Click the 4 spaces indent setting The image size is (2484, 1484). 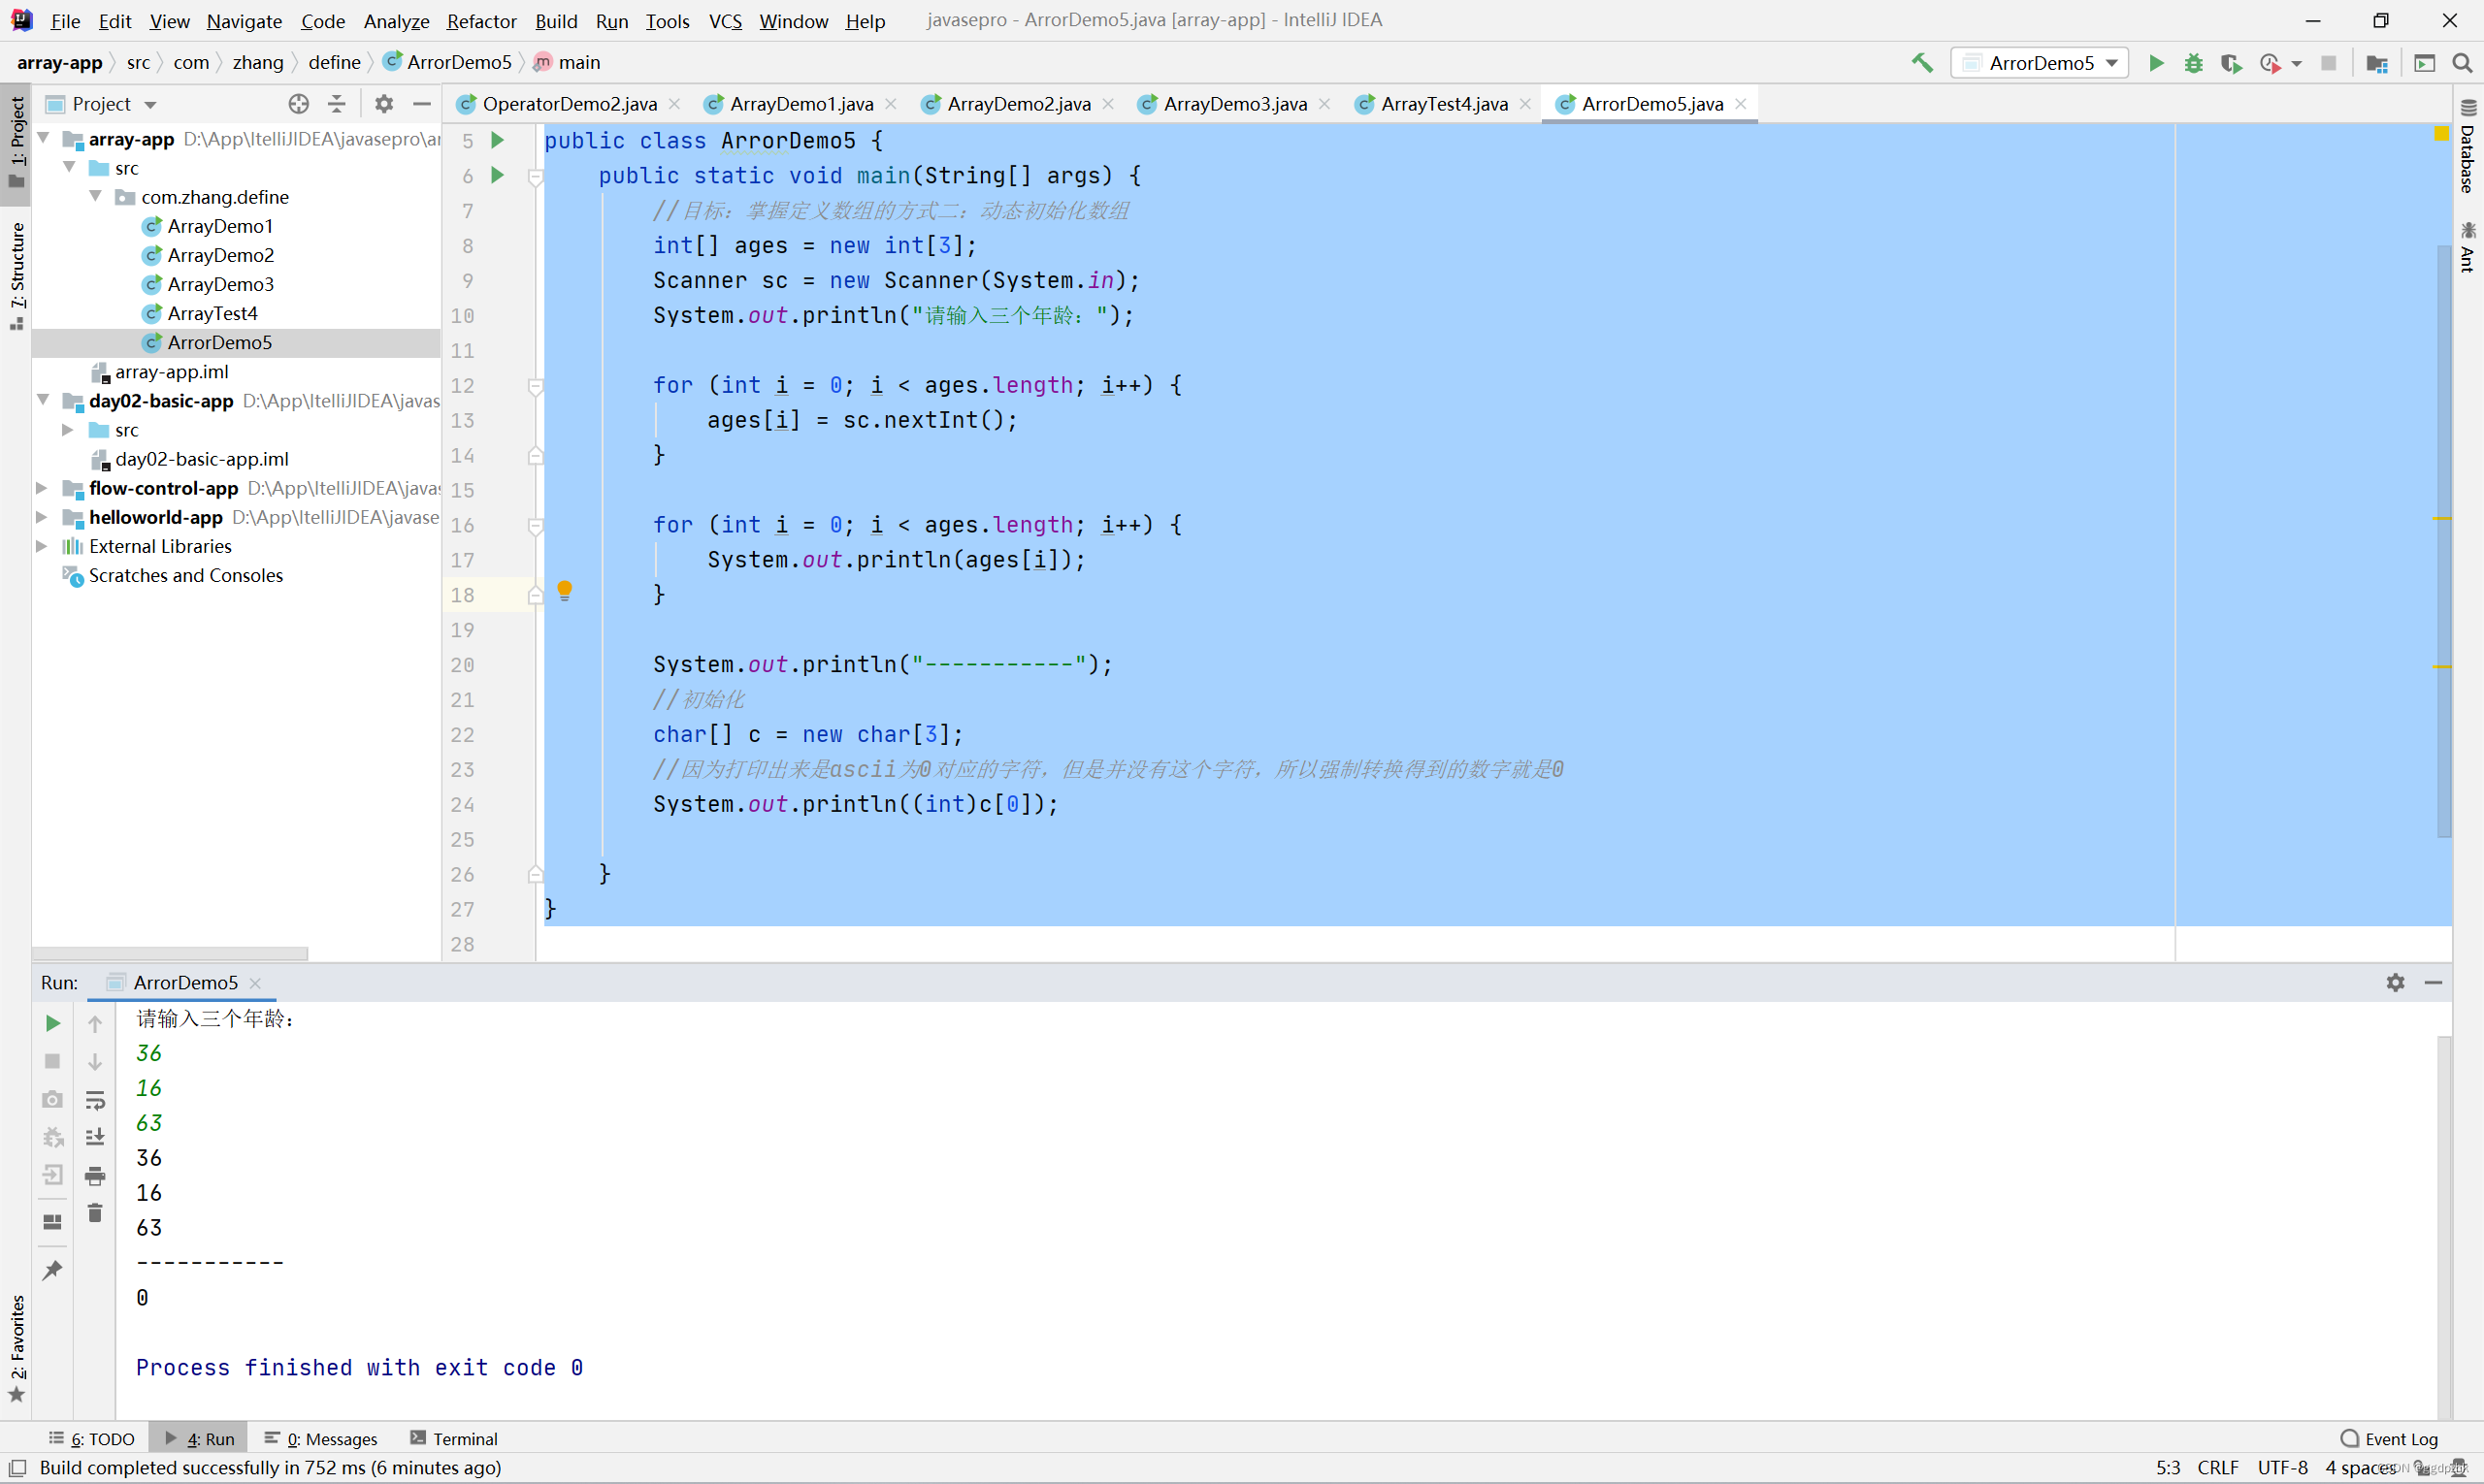(2360, 1468)
